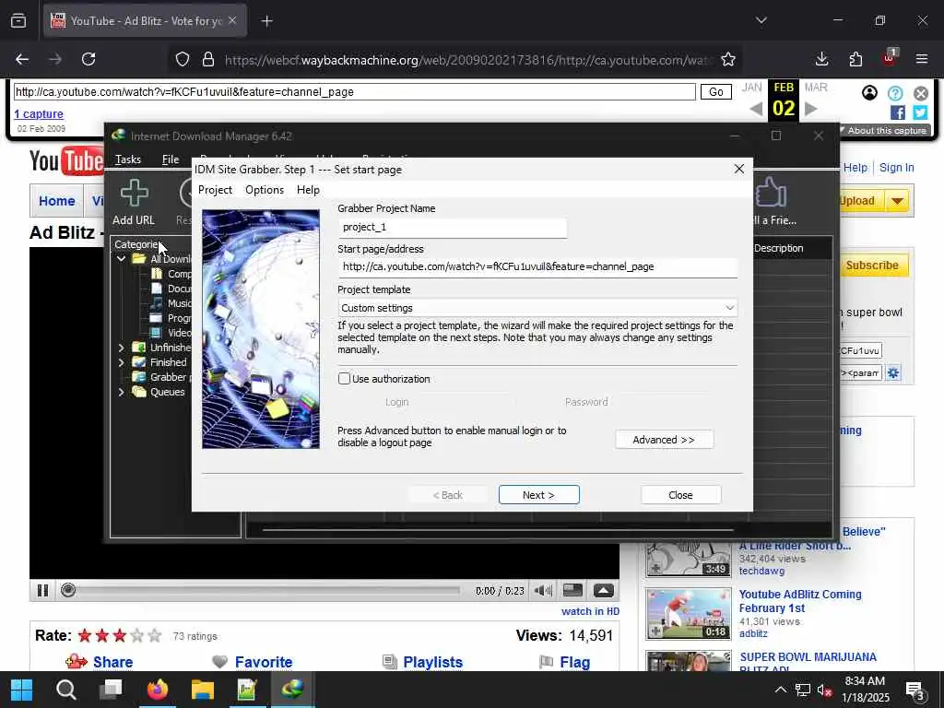Open the 1 capture link
This screenshot has height=708, width=944.
(39, 113)
